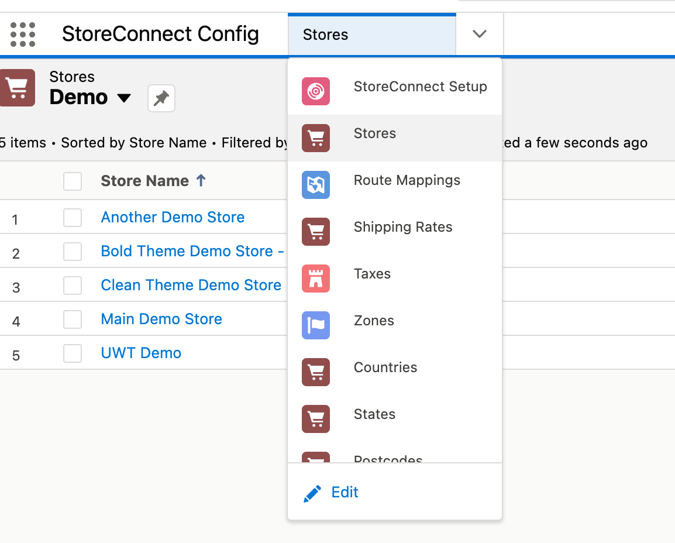Pin the Demo list view
This screenshot has height=543, width=675.
tap(161, 98)
